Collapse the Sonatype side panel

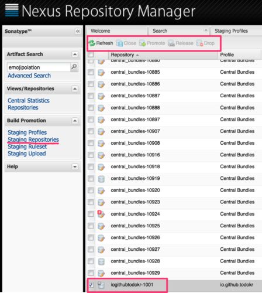pyautogui.click(x=78, y=31)
